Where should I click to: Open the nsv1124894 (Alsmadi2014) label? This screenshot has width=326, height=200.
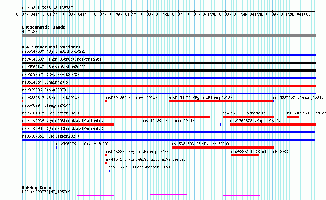[168, 121]
